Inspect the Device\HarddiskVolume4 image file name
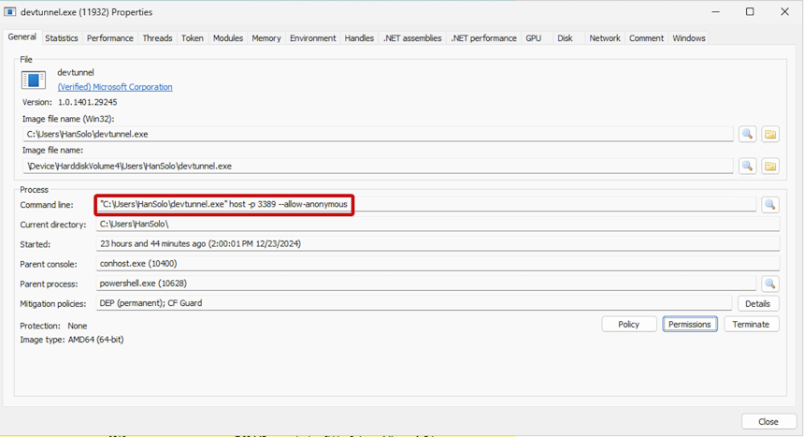The image size is (804, 437). (x=748, y=166)
